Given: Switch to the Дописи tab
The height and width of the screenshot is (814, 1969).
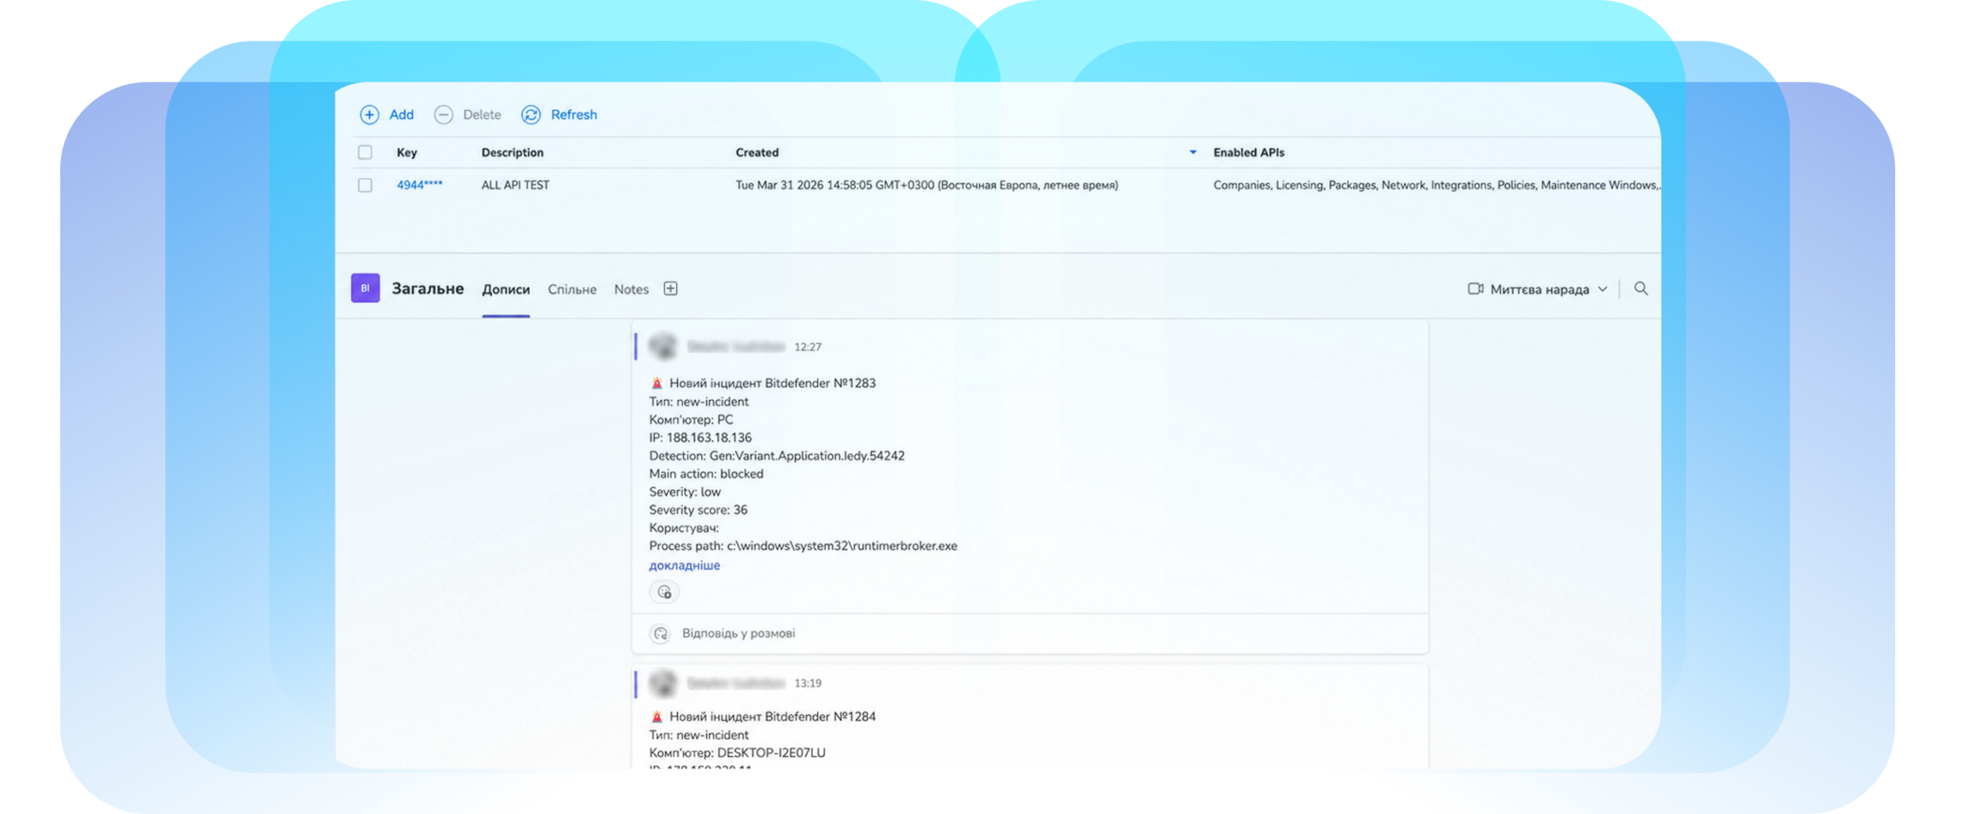Looking at the screenshot, I should point(506,289).
